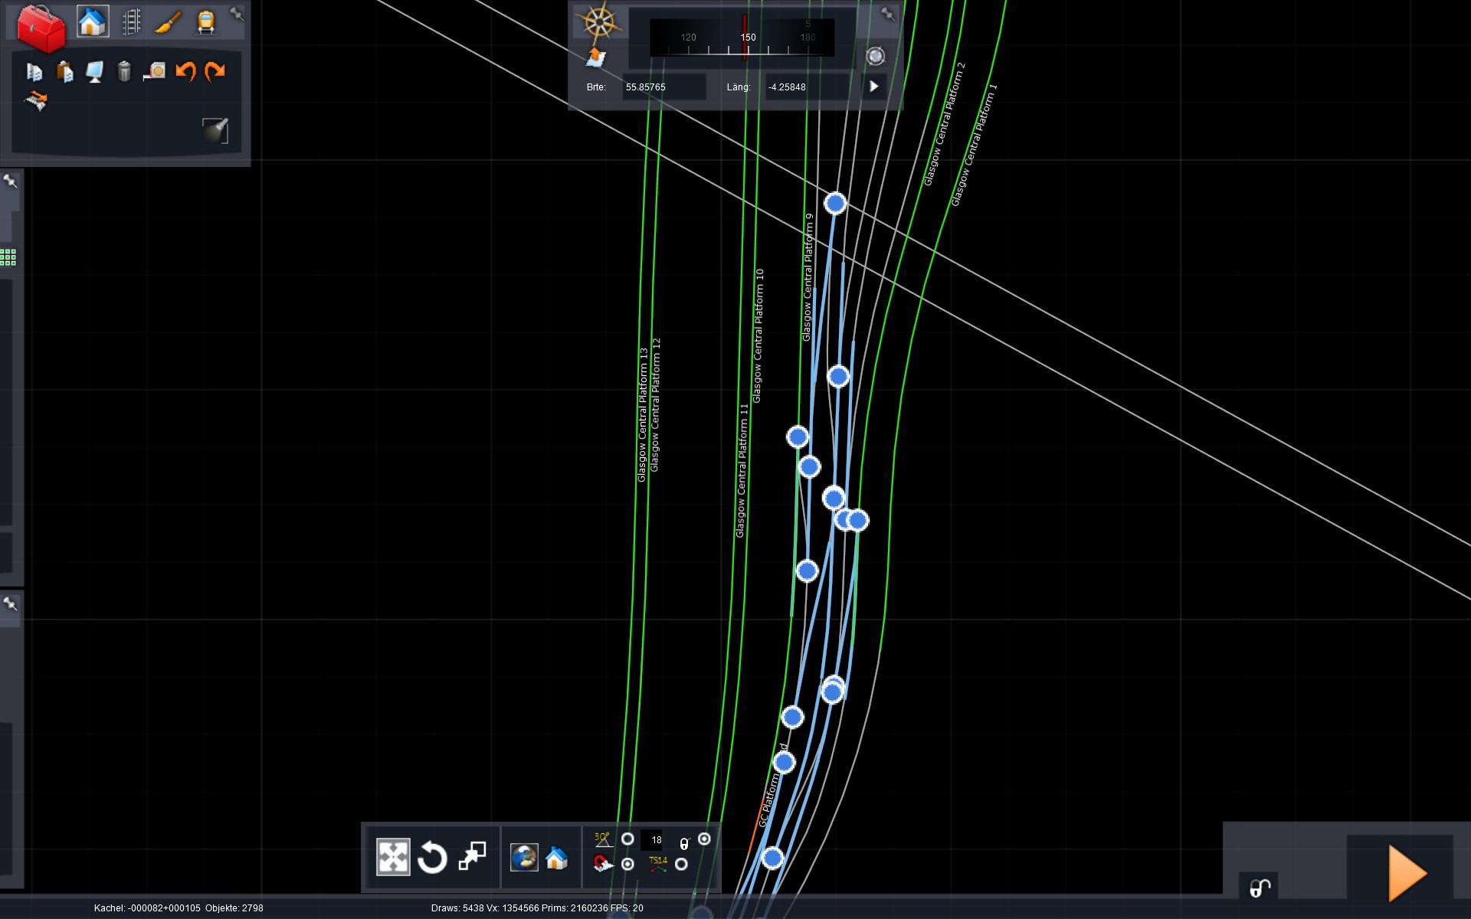Toggle the magnet snap-to-terrain radio

(x=627, y=865)
